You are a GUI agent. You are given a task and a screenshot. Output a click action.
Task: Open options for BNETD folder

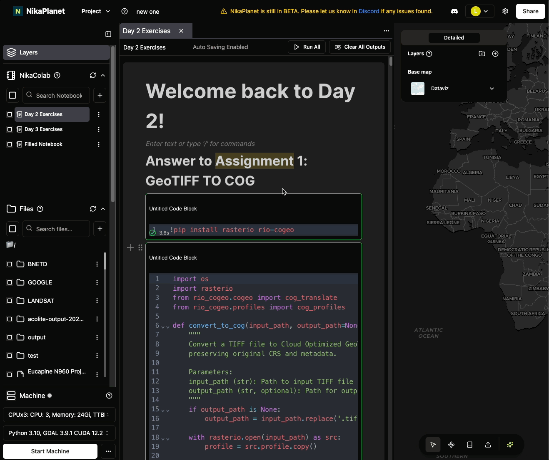click(x=97, y=264)
